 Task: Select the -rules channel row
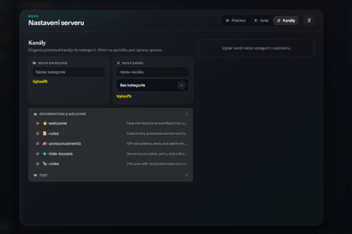point(111,133)
